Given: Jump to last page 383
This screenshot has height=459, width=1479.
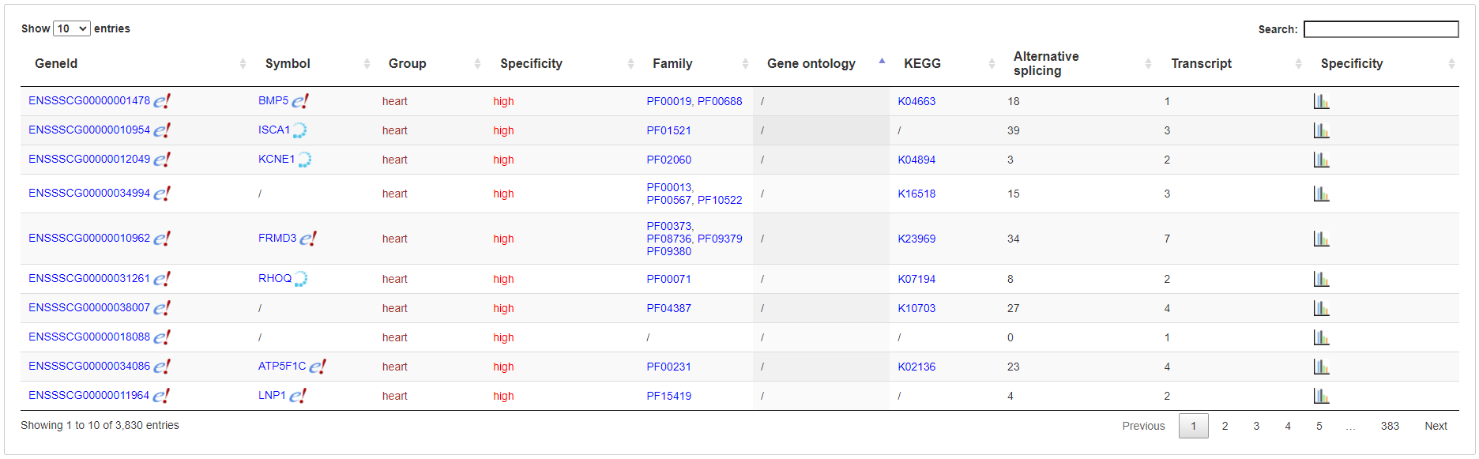Looking at the screenshot, I should [x=1390, y=426].
